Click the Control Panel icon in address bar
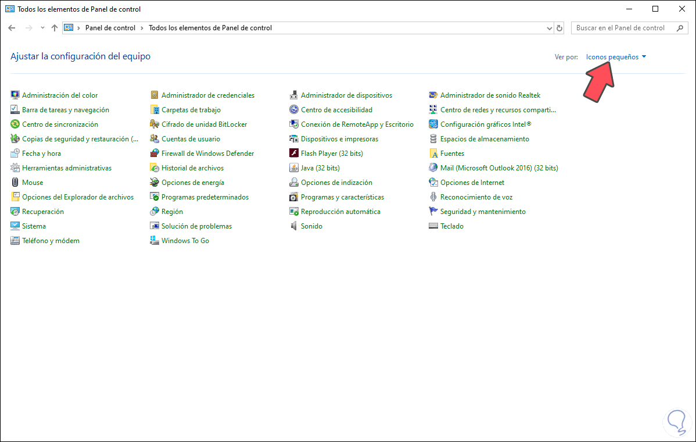696x442 pixels. [x=69, y=27]
